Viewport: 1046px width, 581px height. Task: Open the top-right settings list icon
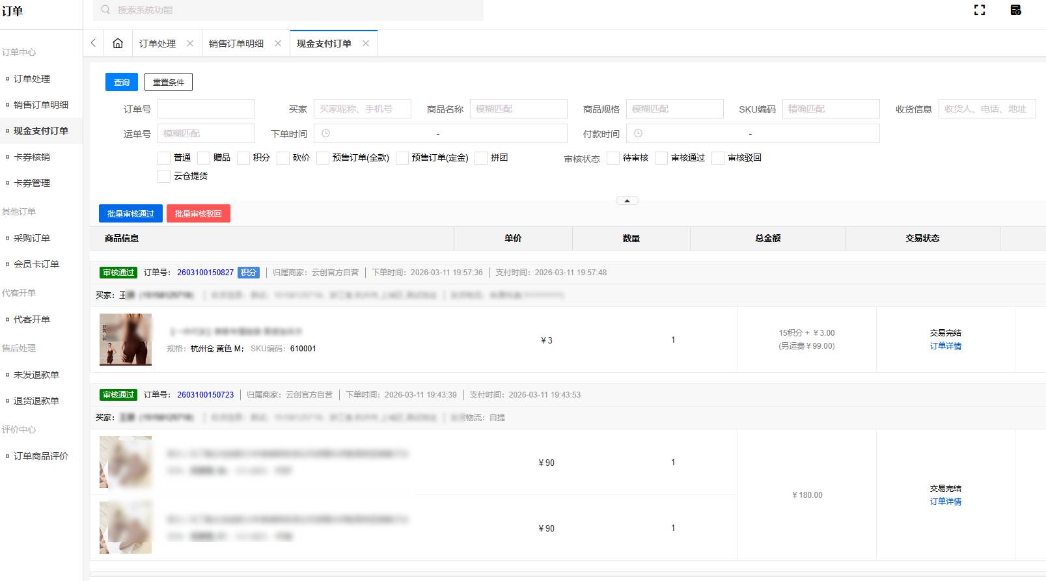pos(1015,10)
